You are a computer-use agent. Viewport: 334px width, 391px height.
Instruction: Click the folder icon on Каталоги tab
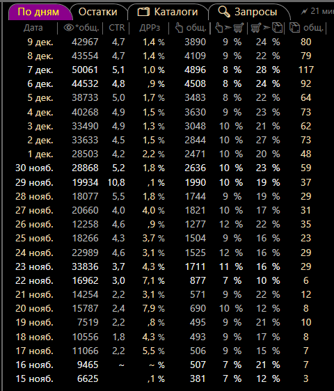(143, 12)
